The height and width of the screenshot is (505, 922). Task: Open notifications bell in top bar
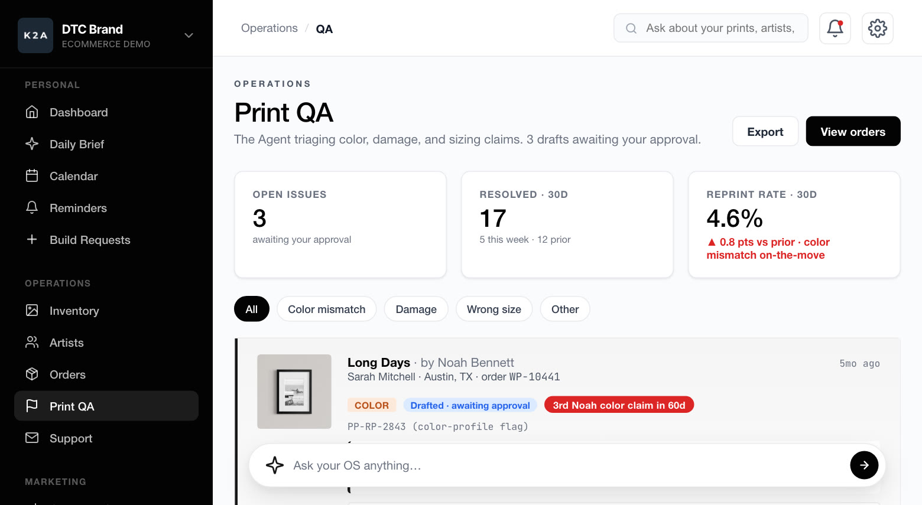[x=835, y=28]
